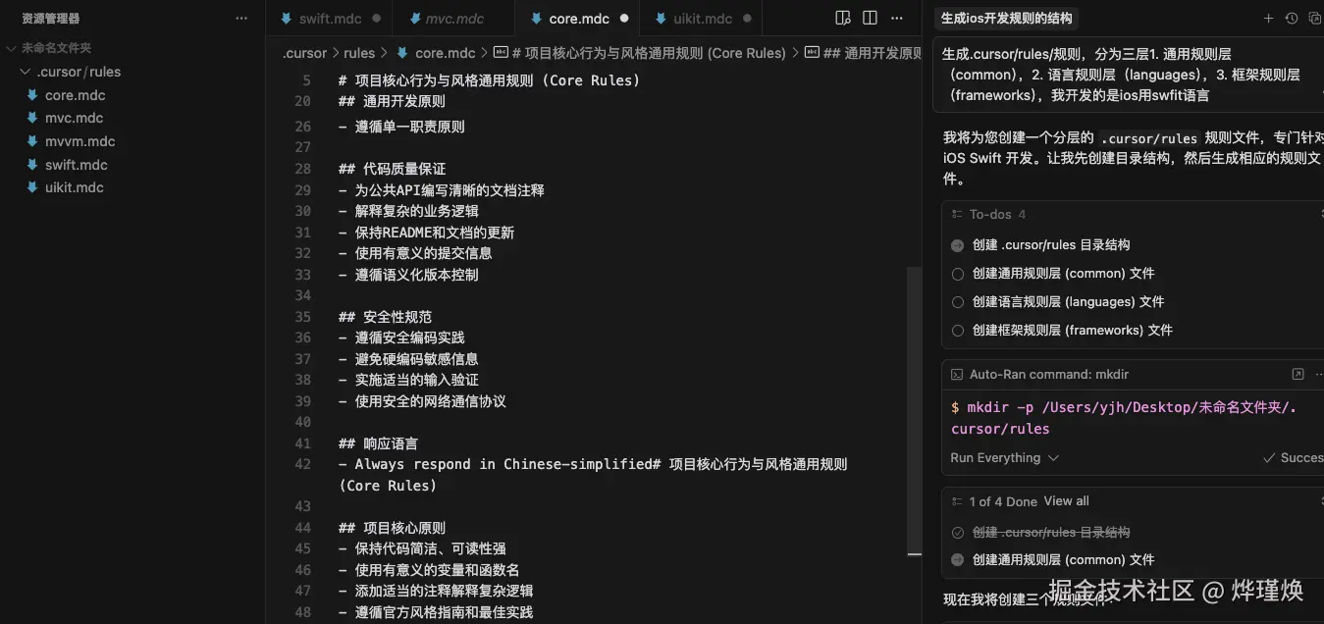Collapse the 未命名文件夹 root folder
The width and height of the screenshot is (1324, 624).
click(x=11, y=48)
